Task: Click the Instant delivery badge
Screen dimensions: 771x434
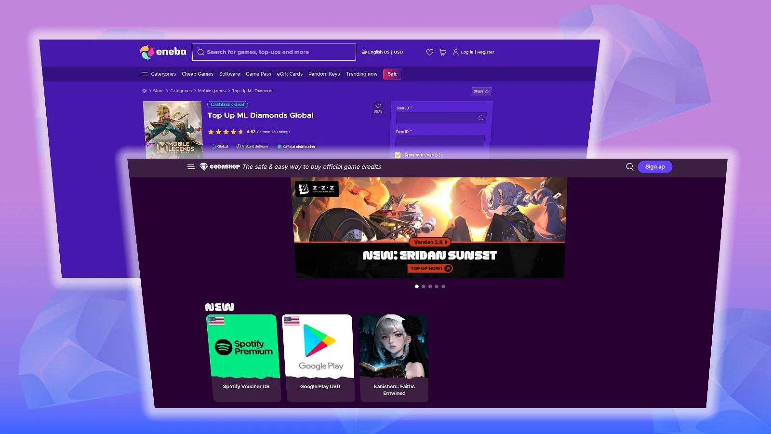Action: [252, 147]
